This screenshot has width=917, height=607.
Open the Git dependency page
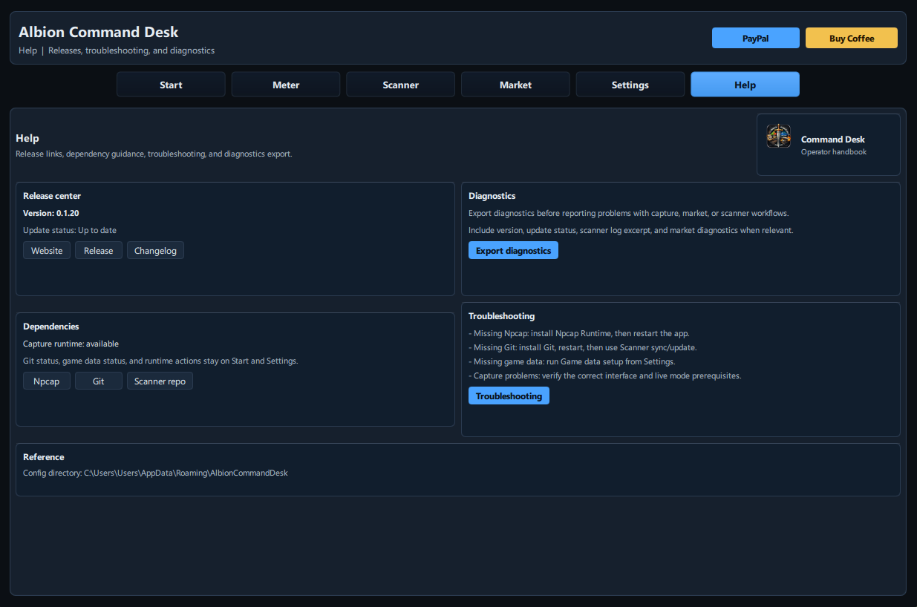98,381
